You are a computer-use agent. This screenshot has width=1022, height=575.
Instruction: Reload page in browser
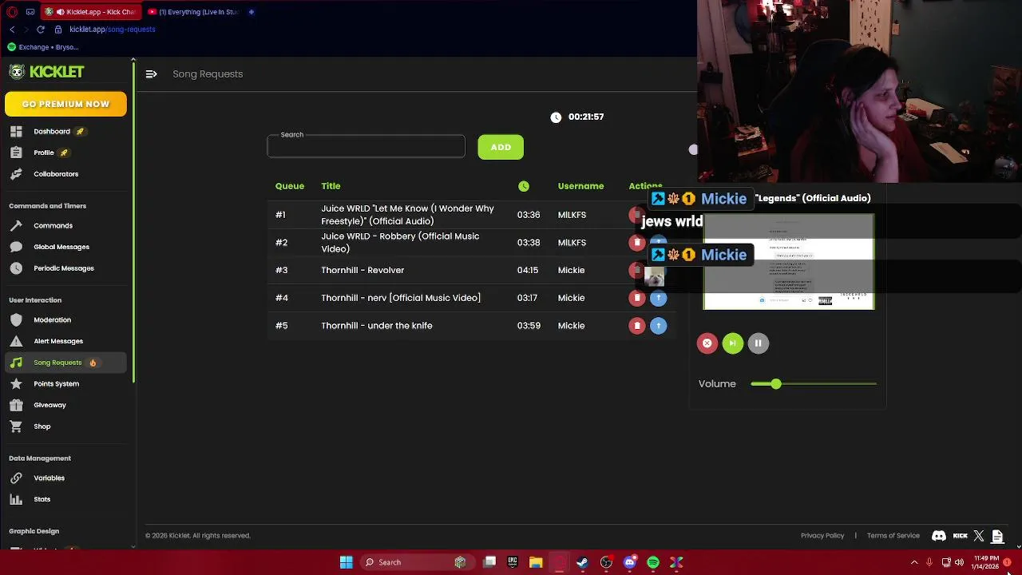41,30
